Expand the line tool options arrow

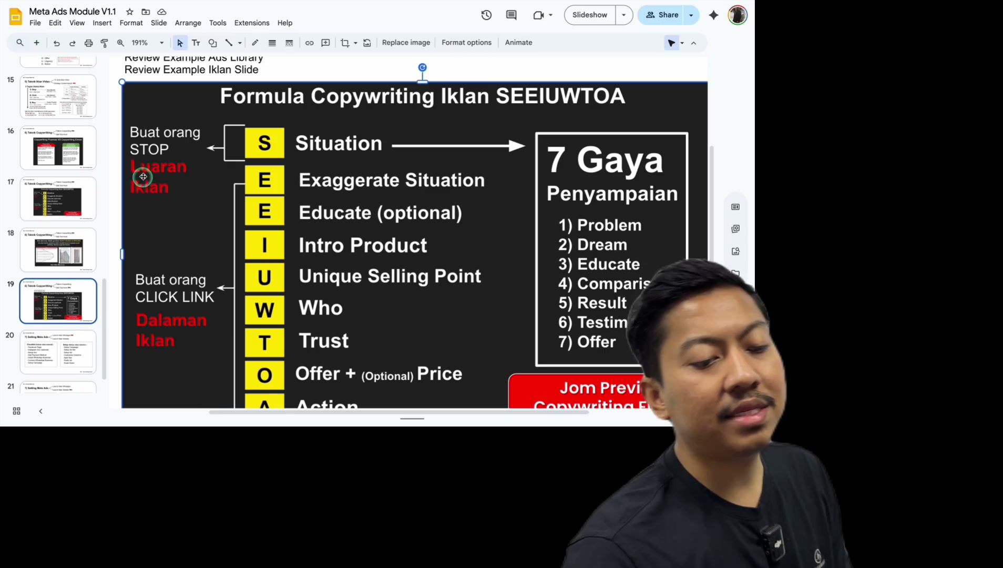(240, 43)
